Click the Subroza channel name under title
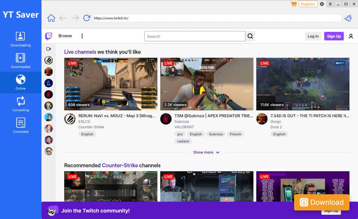The height and width of the screenshot is (219, 358). tap(182, 121)
